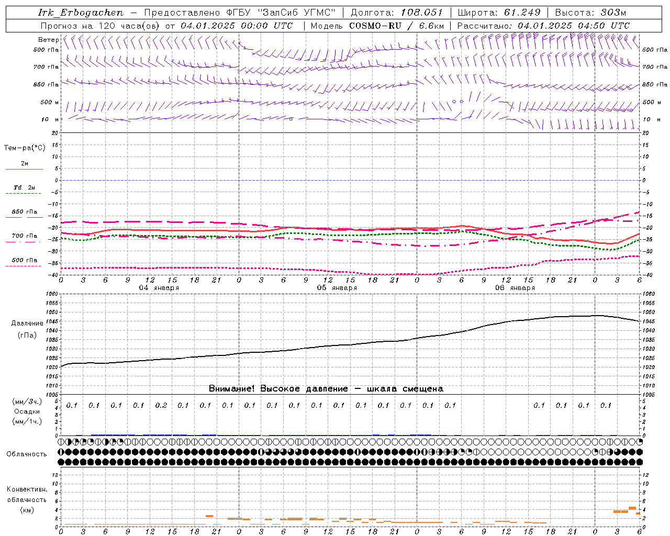Click the Модель COSMO-RU / 6.6км label
The width and height of the screenshot is (670, 536).
tap(377, 26)
